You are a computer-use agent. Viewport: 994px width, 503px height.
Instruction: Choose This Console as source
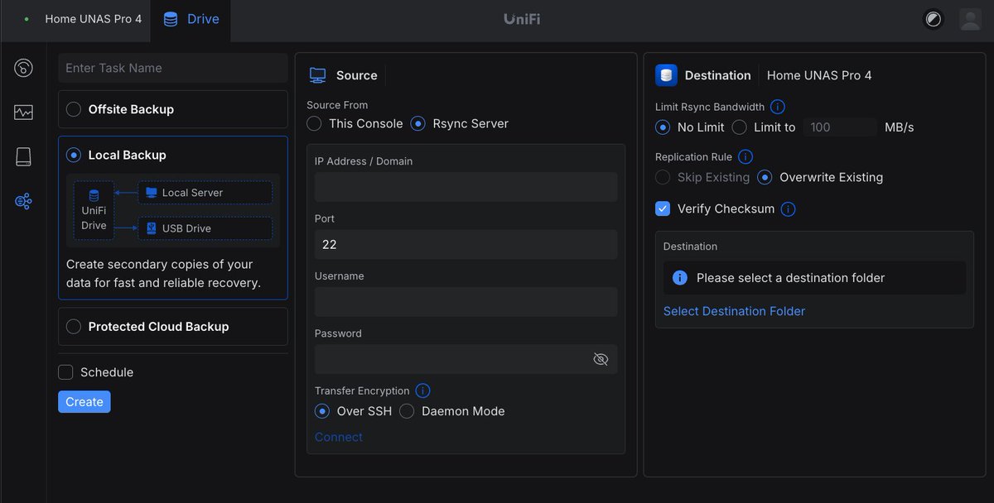(x=314, y=123)
